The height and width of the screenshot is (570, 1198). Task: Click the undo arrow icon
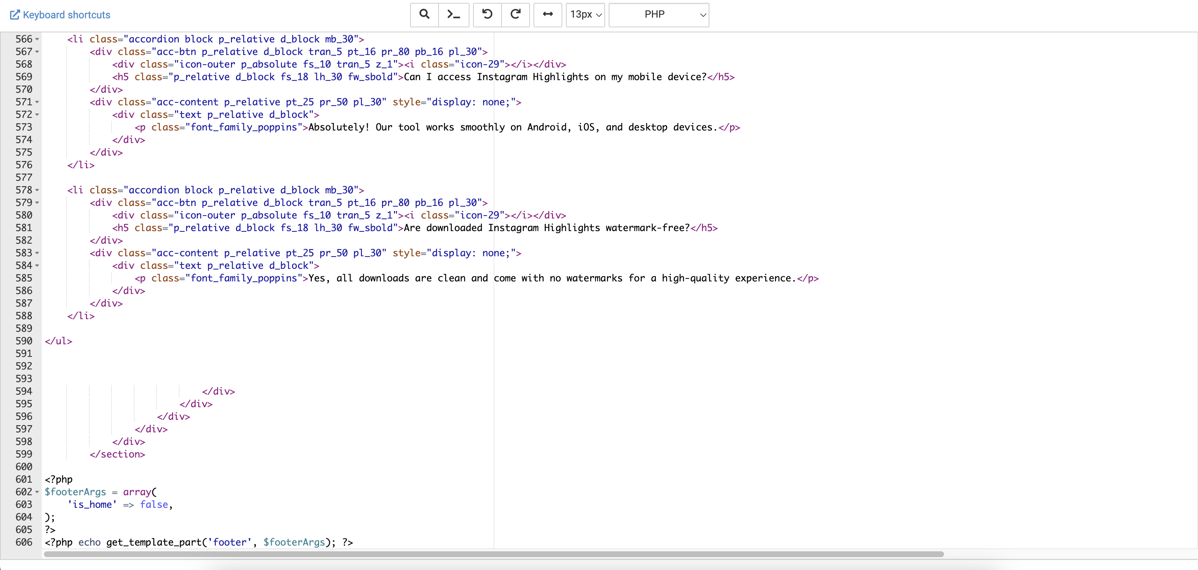click(x=487, y=14)
